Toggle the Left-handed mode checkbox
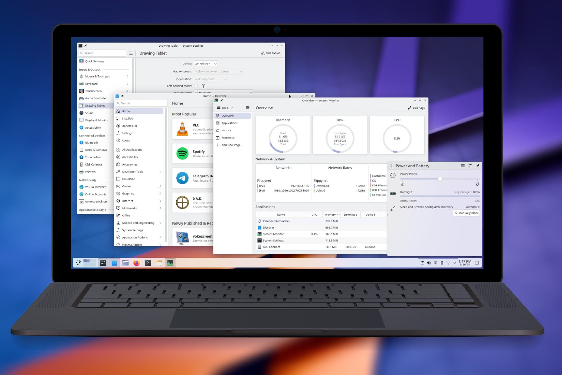The height and width of the screenshot is (375, 562). [x=196, y=86]
